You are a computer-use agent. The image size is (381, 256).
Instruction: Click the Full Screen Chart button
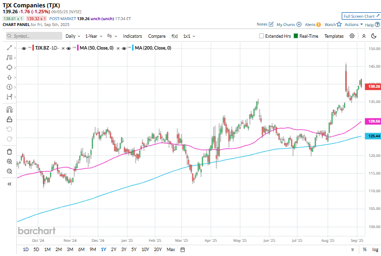click(x=361, y=16)
